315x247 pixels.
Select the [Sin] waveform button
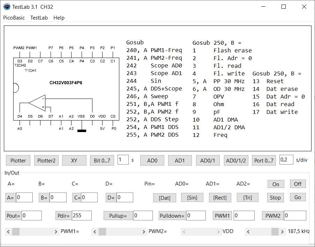(x=192, y=197)
